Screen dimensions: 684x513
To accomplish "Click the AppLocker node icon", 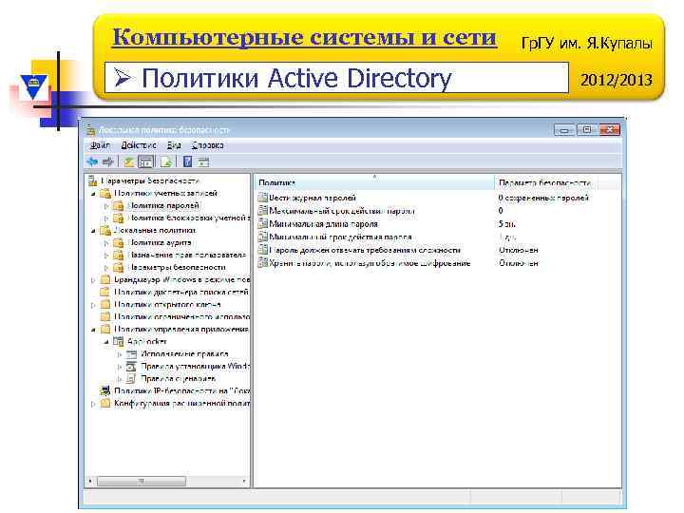I will [118, 342].
